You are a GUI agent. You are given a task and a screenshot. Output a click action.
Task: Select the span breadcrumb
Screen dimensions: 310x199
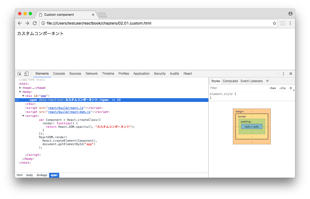54,175
